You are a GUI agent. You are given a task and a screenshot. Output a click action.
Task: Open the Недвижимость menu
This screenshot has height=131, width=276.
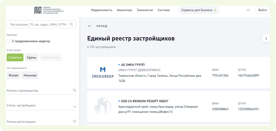click(x=102, y=10)
